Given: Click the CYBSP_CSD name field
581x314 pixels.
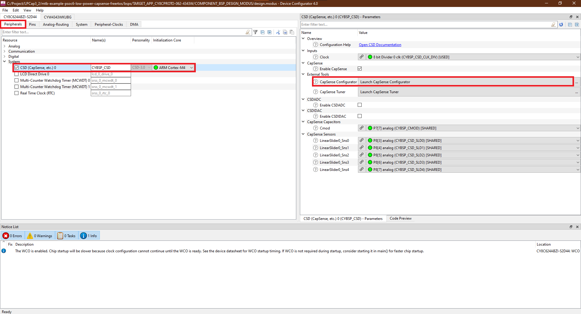Looking at the screenshot, I should (x=111, y=68).
